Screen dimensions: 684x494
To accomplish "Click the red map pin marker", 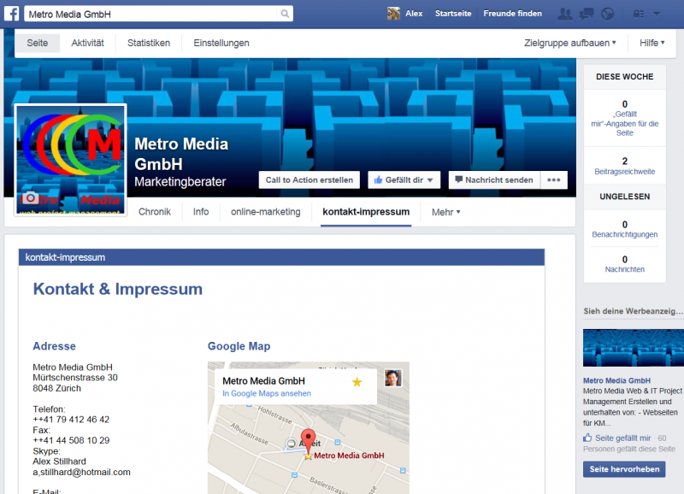I will (309, 440).
